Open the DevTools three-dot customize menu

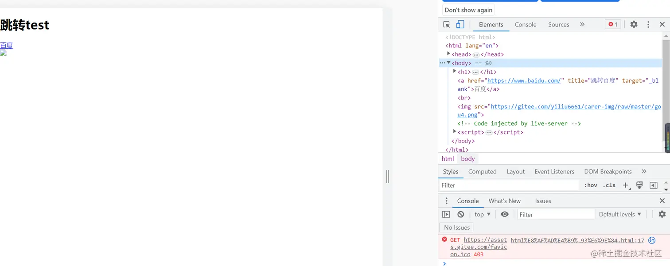tap(648, 24)
